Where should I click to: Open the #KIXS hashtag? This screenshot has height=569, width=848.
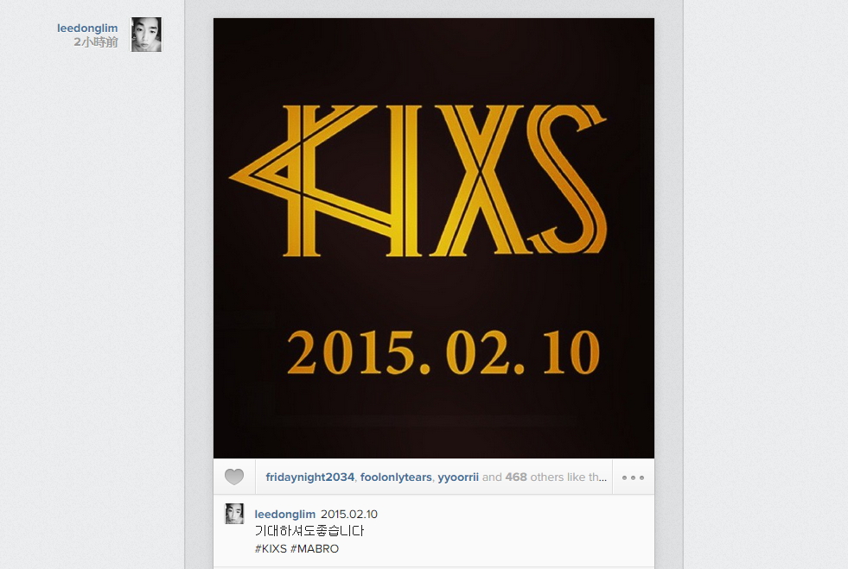271,548
